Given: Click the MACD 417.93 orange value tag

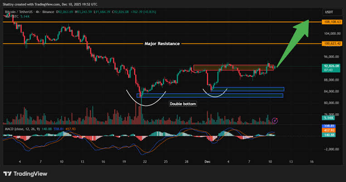Looking at the screenshot, I should 329,130.
